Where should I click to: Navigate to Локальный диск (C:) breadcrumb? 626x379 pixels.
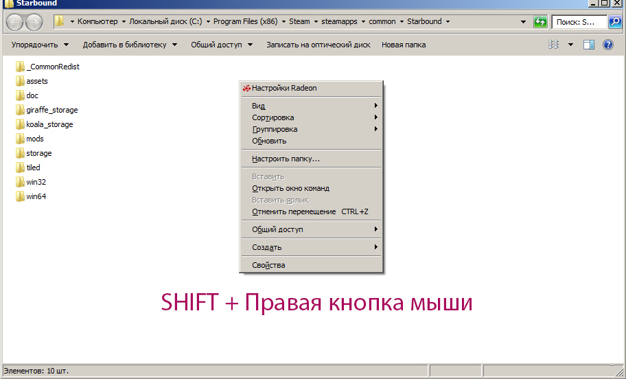165,21
